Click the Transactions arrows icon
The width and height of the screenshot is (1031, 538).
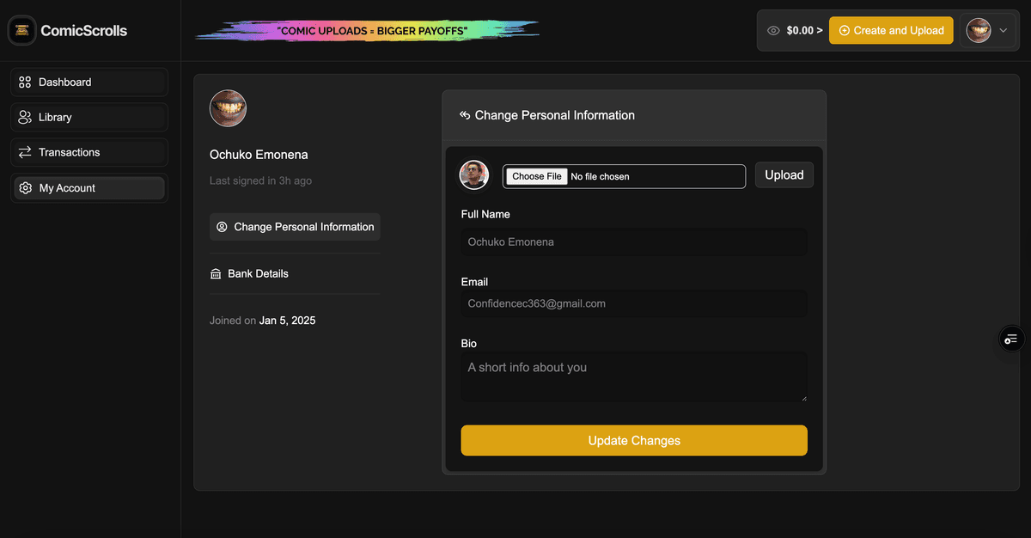(x=23, y=151)
